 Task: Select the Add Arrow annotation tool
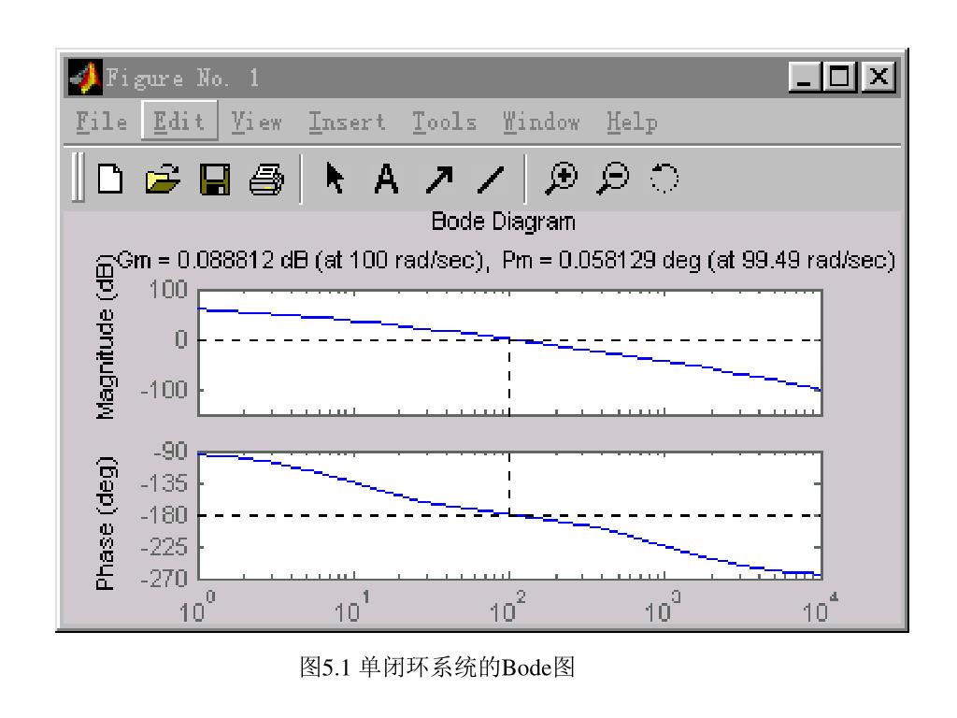coord(439,179)
